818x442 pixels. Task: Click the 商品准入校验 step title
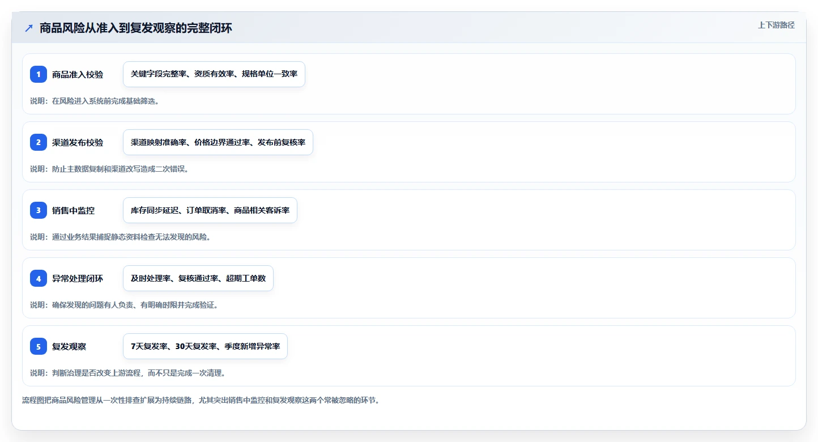pyautogui.click(x=78, y=74)
